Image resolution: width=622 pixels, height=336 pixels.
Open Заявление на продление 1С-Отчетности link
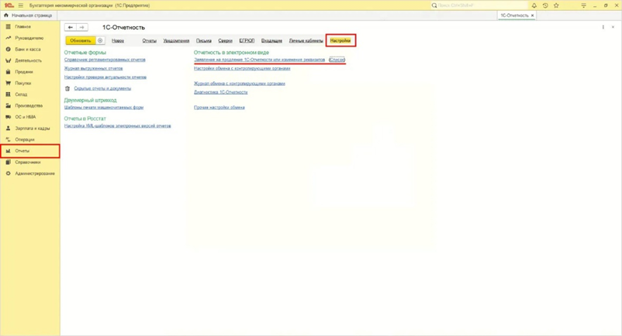point(260,60)
